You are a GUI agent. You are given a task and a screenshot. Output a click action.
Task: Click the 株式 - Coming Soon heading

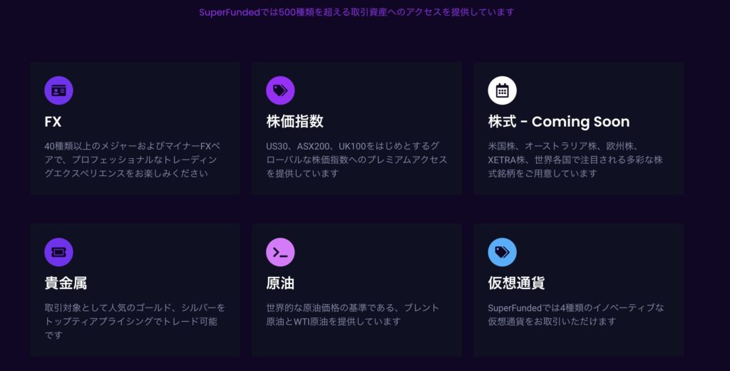[558, 122]
